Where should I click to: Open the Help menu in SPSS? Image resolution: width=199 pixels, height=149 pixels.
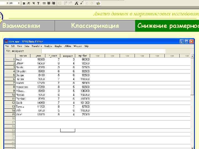pos(86,46)
